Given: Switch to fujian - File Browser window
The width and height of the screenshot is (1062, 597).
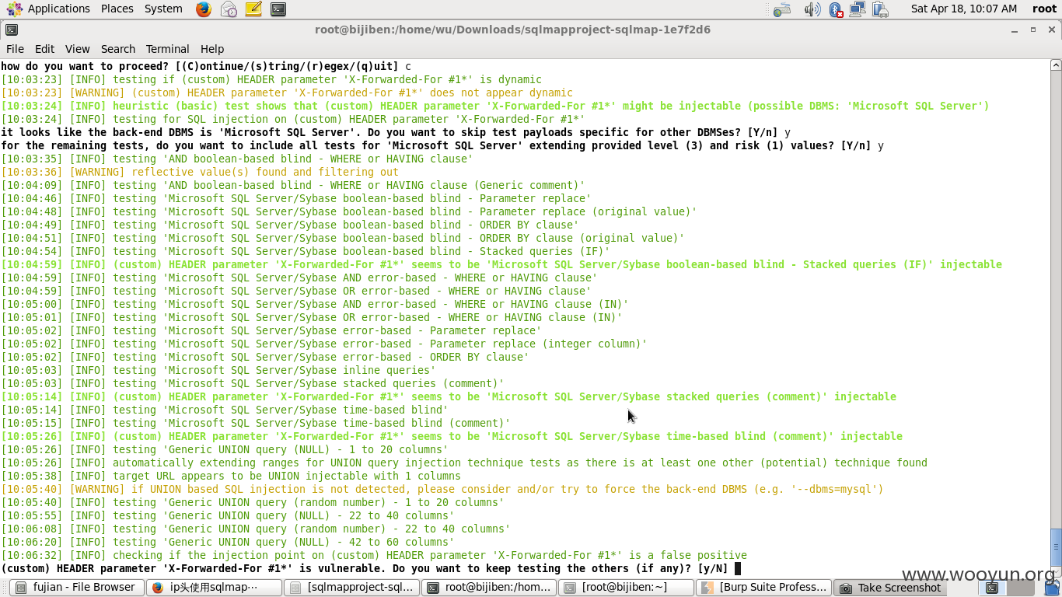Looking at the screenshot, I should (x=77, y=588).
